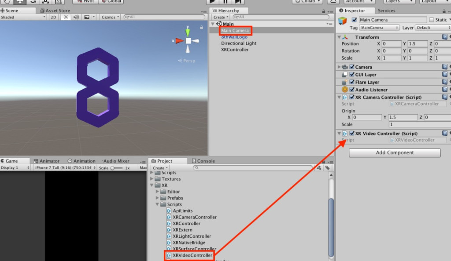Toggle scene lighting sun icon
The image size is (451, 261).
pyautogui.click(x=66, y=17)
